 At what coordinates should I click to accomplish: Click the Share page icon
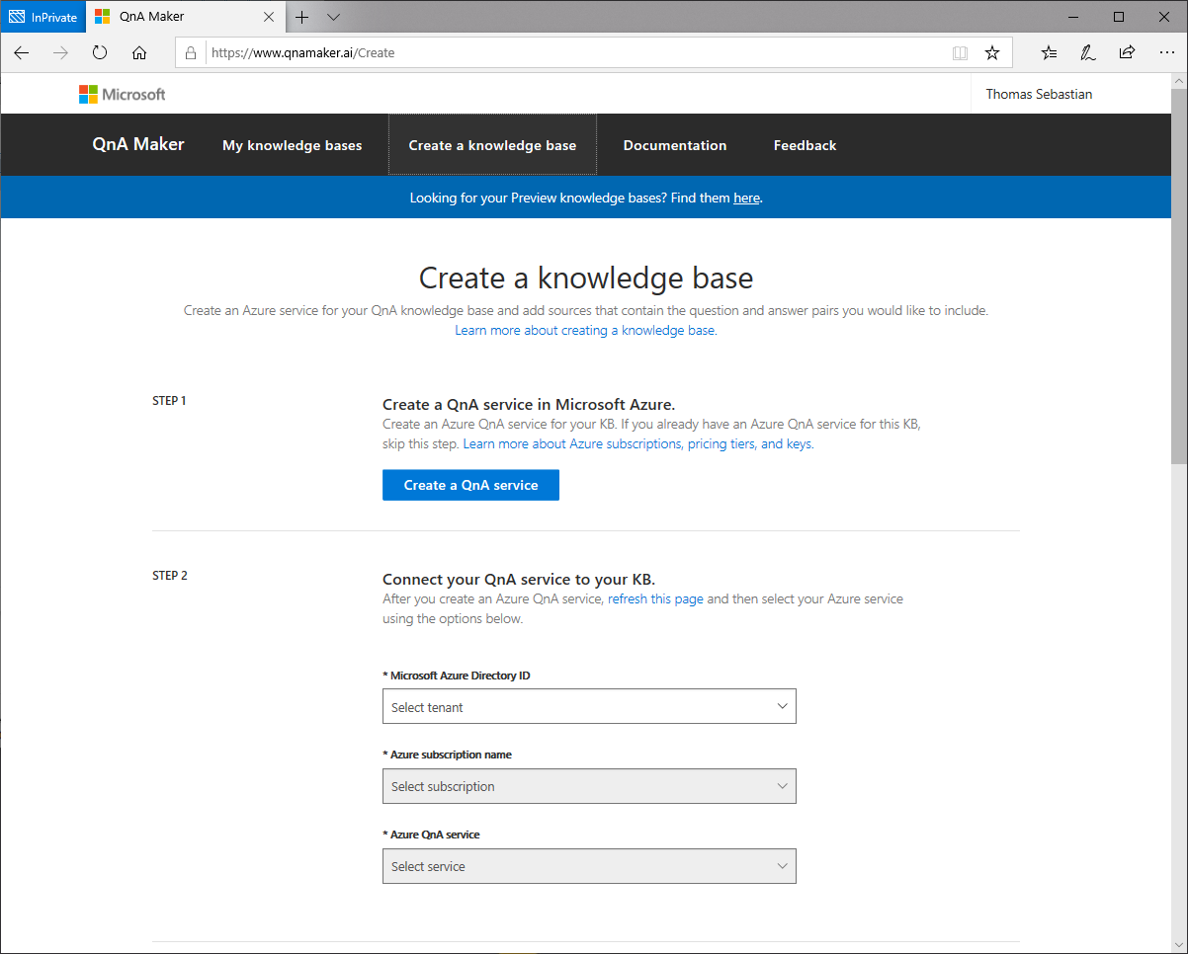pos(1127,53)
